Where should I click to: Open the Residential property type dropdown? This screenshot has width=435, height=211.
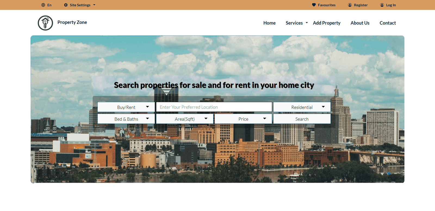[302, 107]
